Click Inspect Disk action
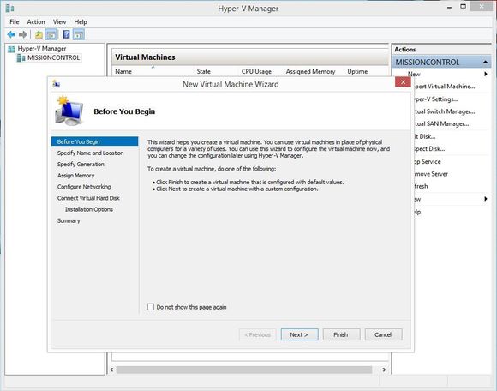The height and width of the screenshot is (391, 497). 429,149
